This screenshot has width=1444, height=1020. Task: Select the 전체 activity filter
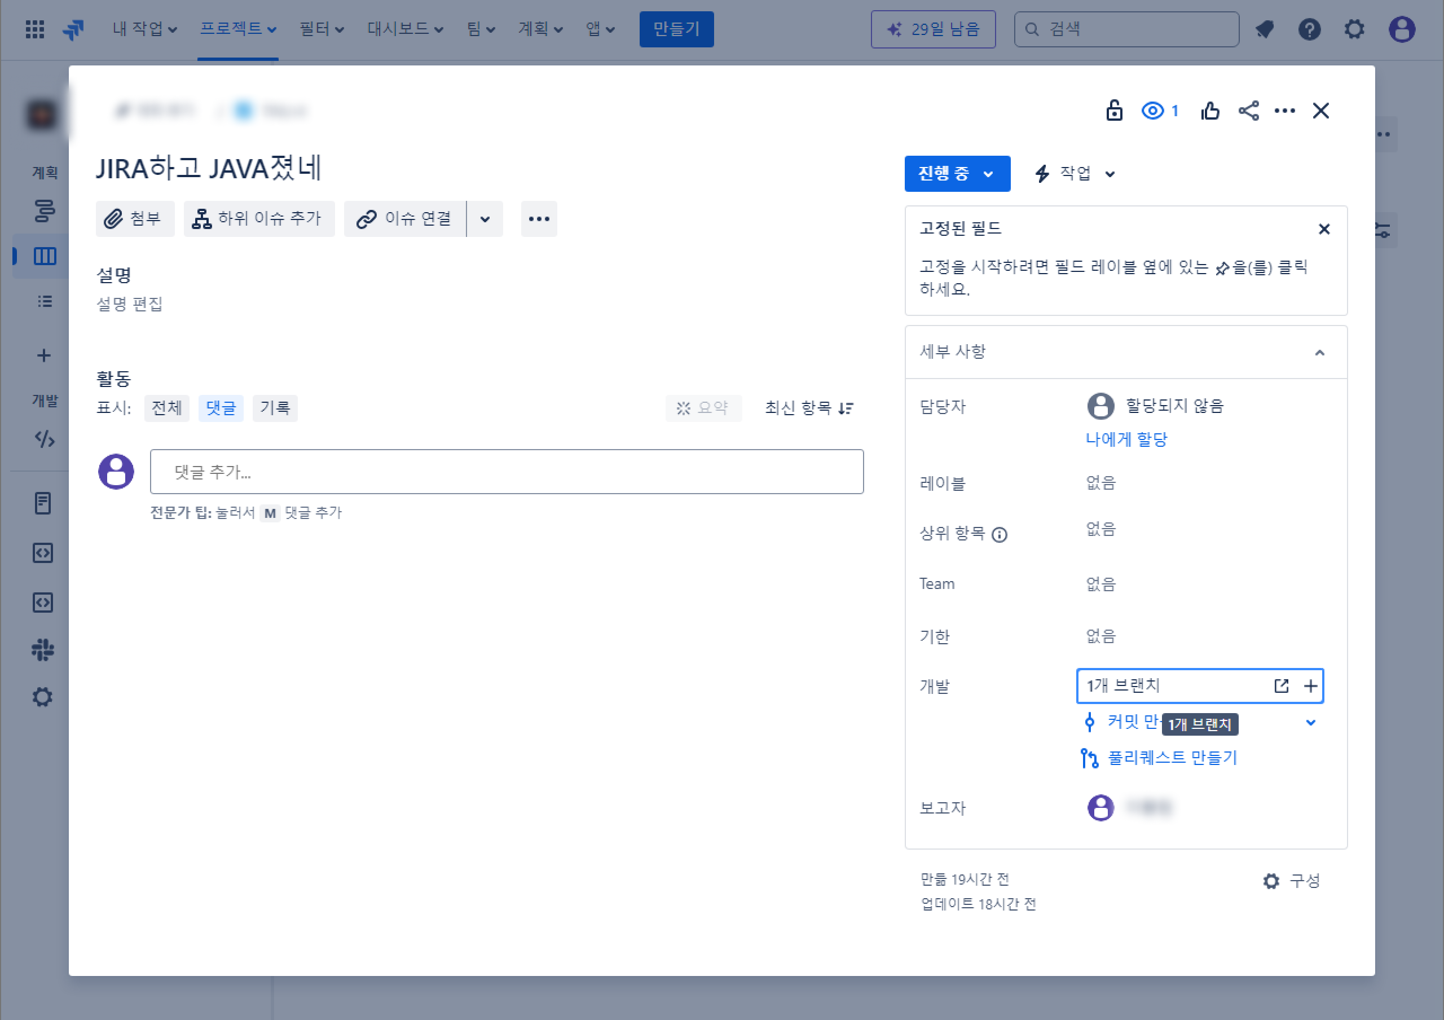pyautogui.click(x=166, y=408)
